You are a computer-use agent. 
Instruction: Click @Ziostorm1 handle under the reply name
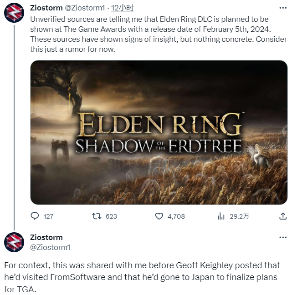(x=49, y=247)
